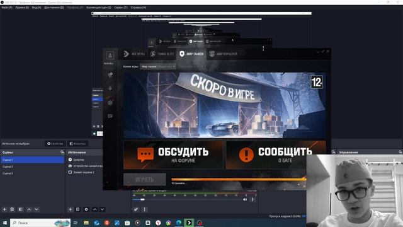Select Сцена 3 in scenes list
The height and width of the screenshot is (227, 403).
(32, 173)
